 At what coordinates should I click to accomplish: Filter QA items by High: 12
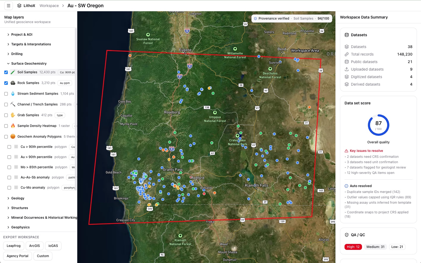[x=353, y=247]
